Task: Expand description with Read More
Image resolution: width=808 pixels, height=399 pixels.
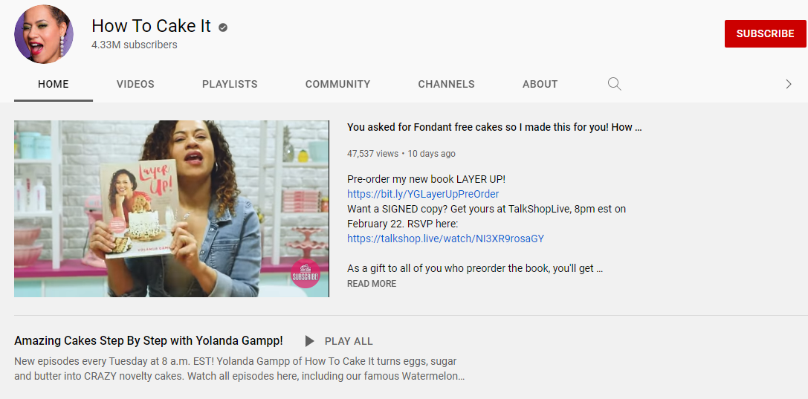Action: 372,284
